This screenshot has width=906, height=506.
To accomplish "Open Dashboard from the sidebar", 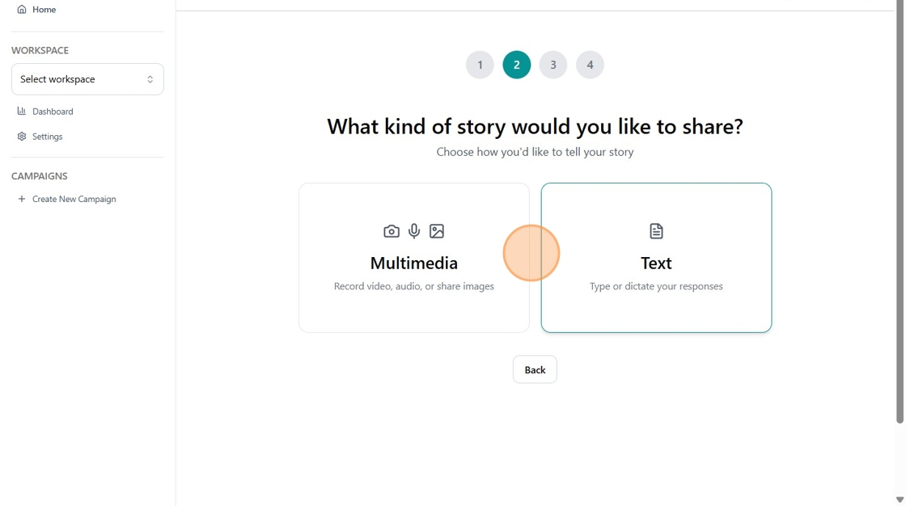I will pos(53,112).
